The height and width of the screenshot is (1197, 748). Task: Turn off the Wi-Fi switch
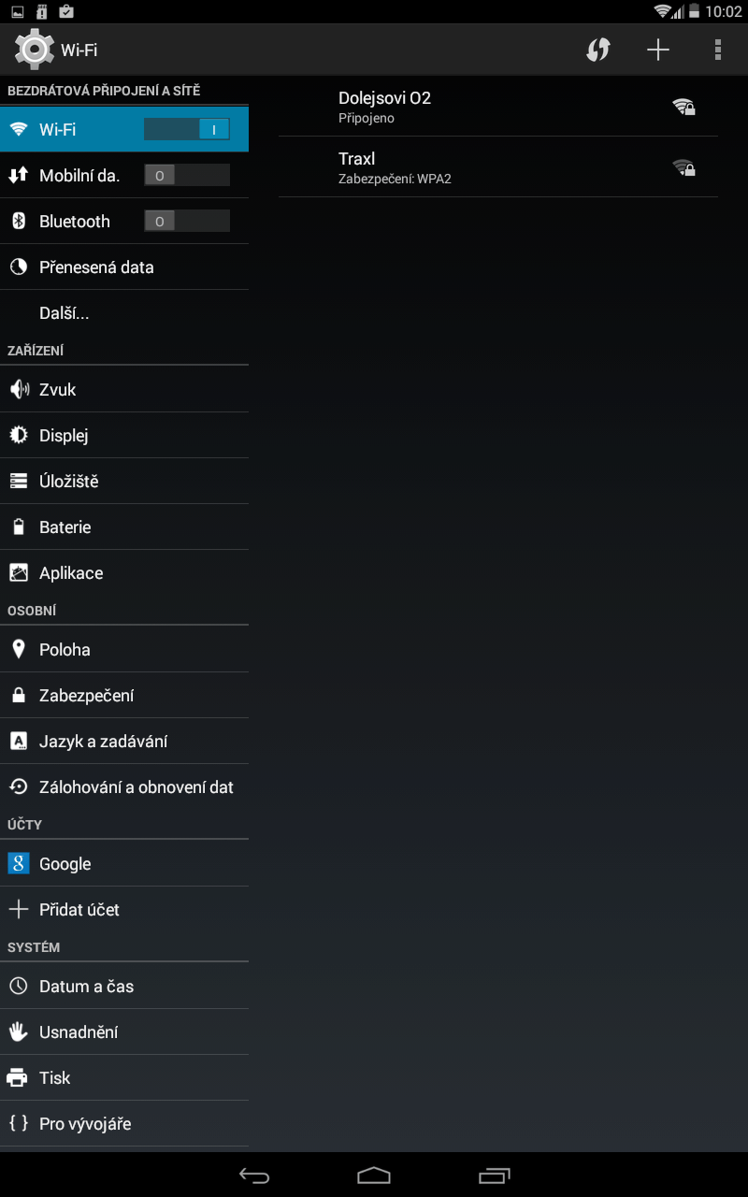click(187, 129)
